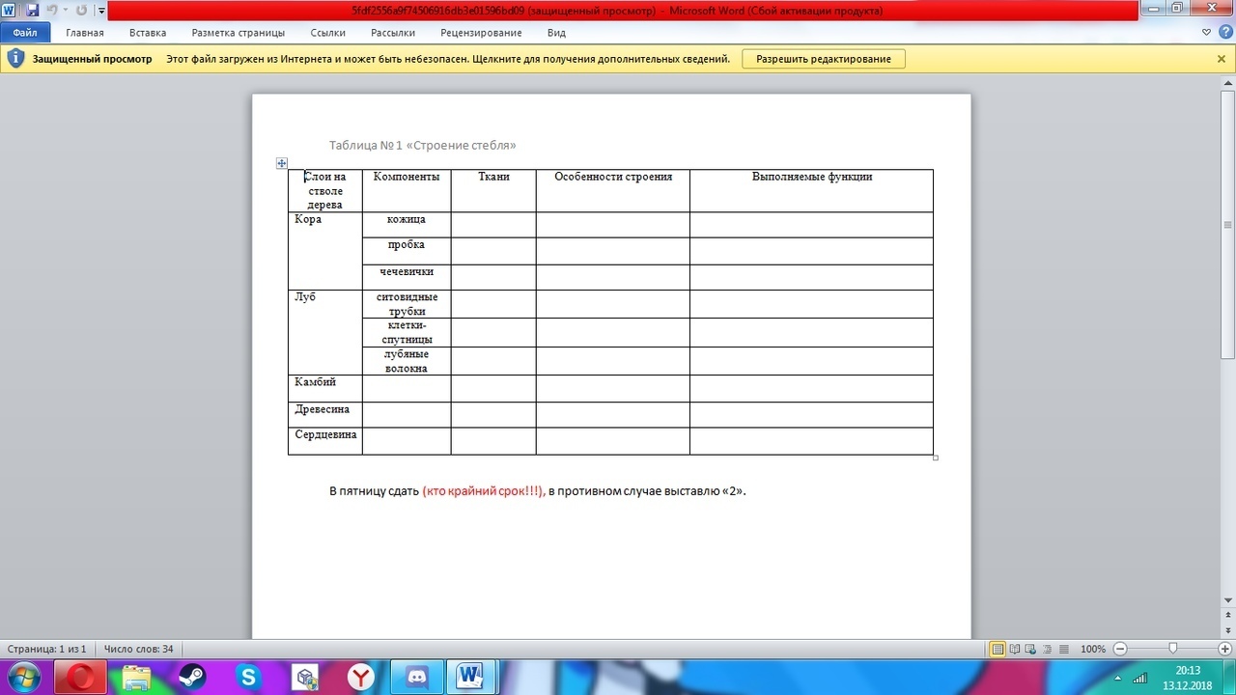Open File Explorer from the taskbar
The width and height of the screenshot is (1236, 695).
137,678
